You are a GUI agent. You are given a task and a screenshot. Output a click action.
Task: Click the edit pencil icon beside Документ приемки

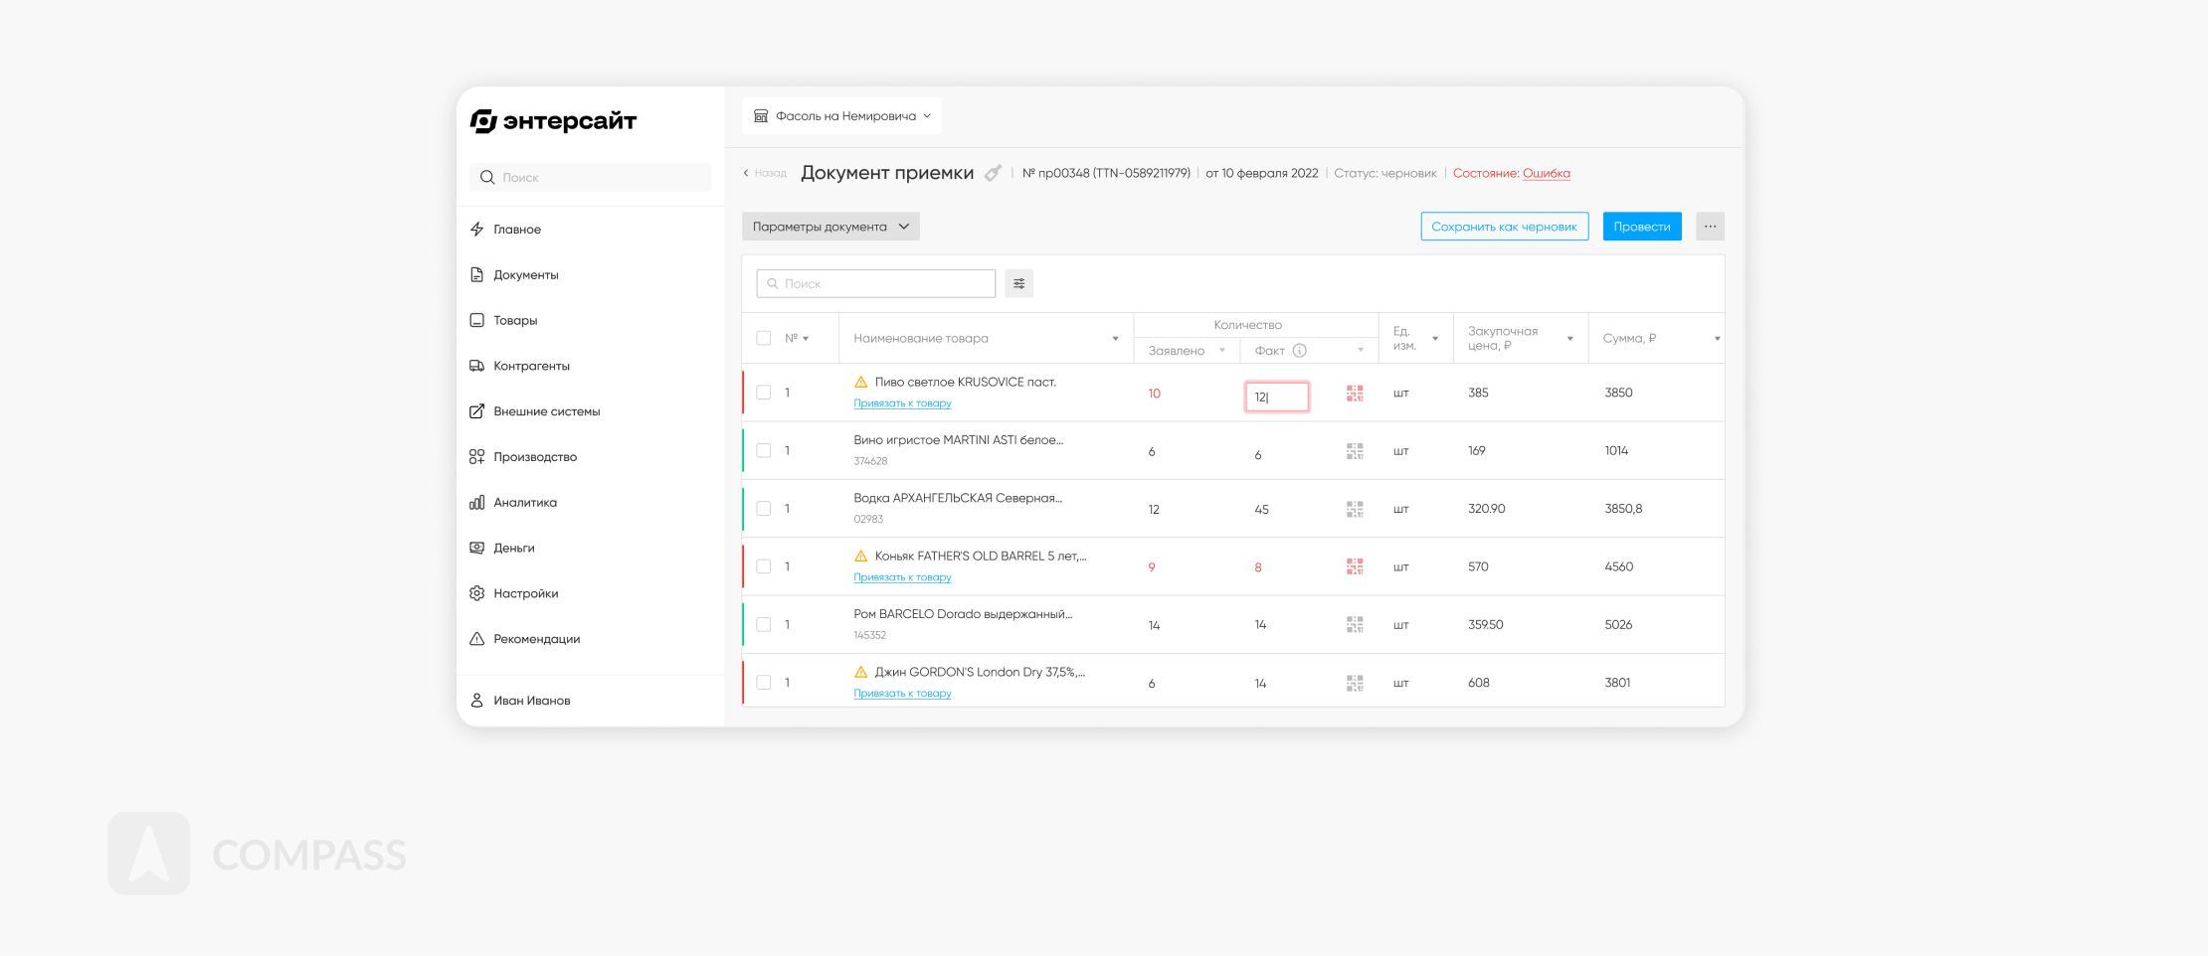click(992, 174)
